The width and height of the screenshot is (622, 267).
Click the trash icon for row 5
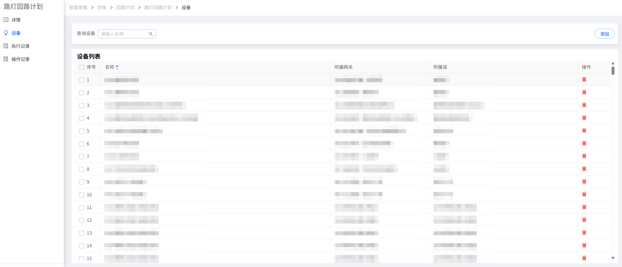(584, 130)
